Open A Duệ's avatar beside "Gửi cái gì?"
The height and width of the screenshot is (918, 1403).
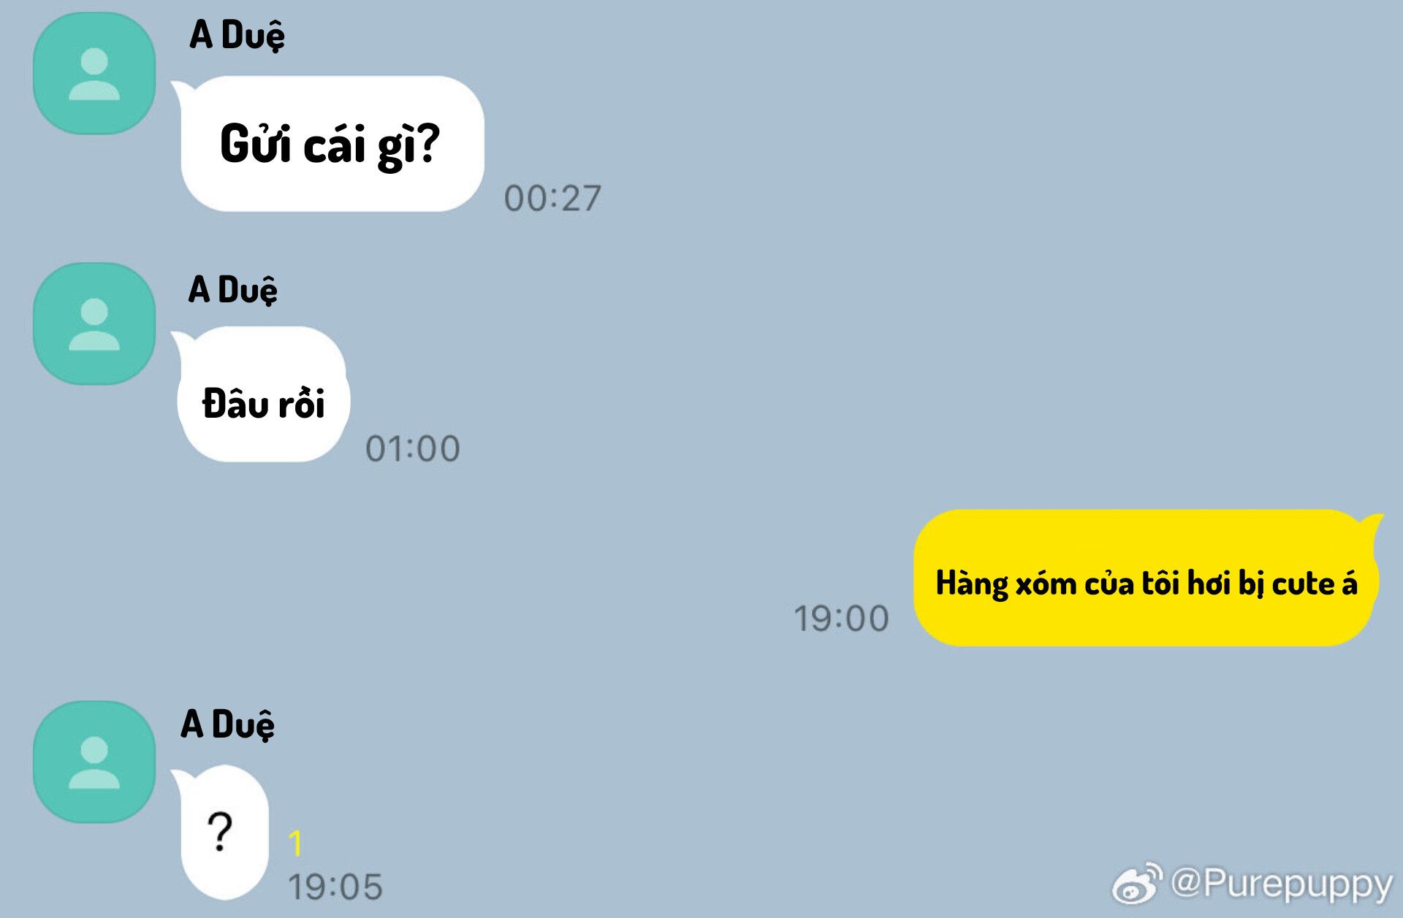coord(94,73)
